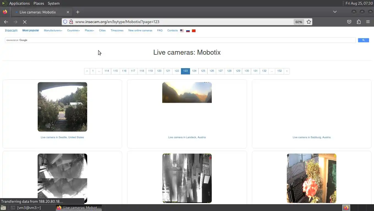
Task: Go to page 114
Action: coord(107,71)
